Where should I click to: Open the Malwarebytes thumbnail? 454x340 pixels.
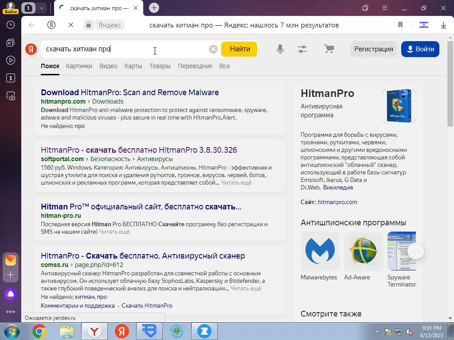[x=320, y=251]
